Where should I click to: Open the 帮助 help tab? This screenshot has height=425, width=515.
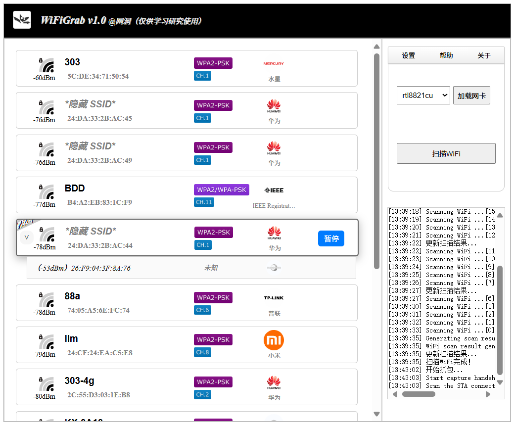point(446,55)
